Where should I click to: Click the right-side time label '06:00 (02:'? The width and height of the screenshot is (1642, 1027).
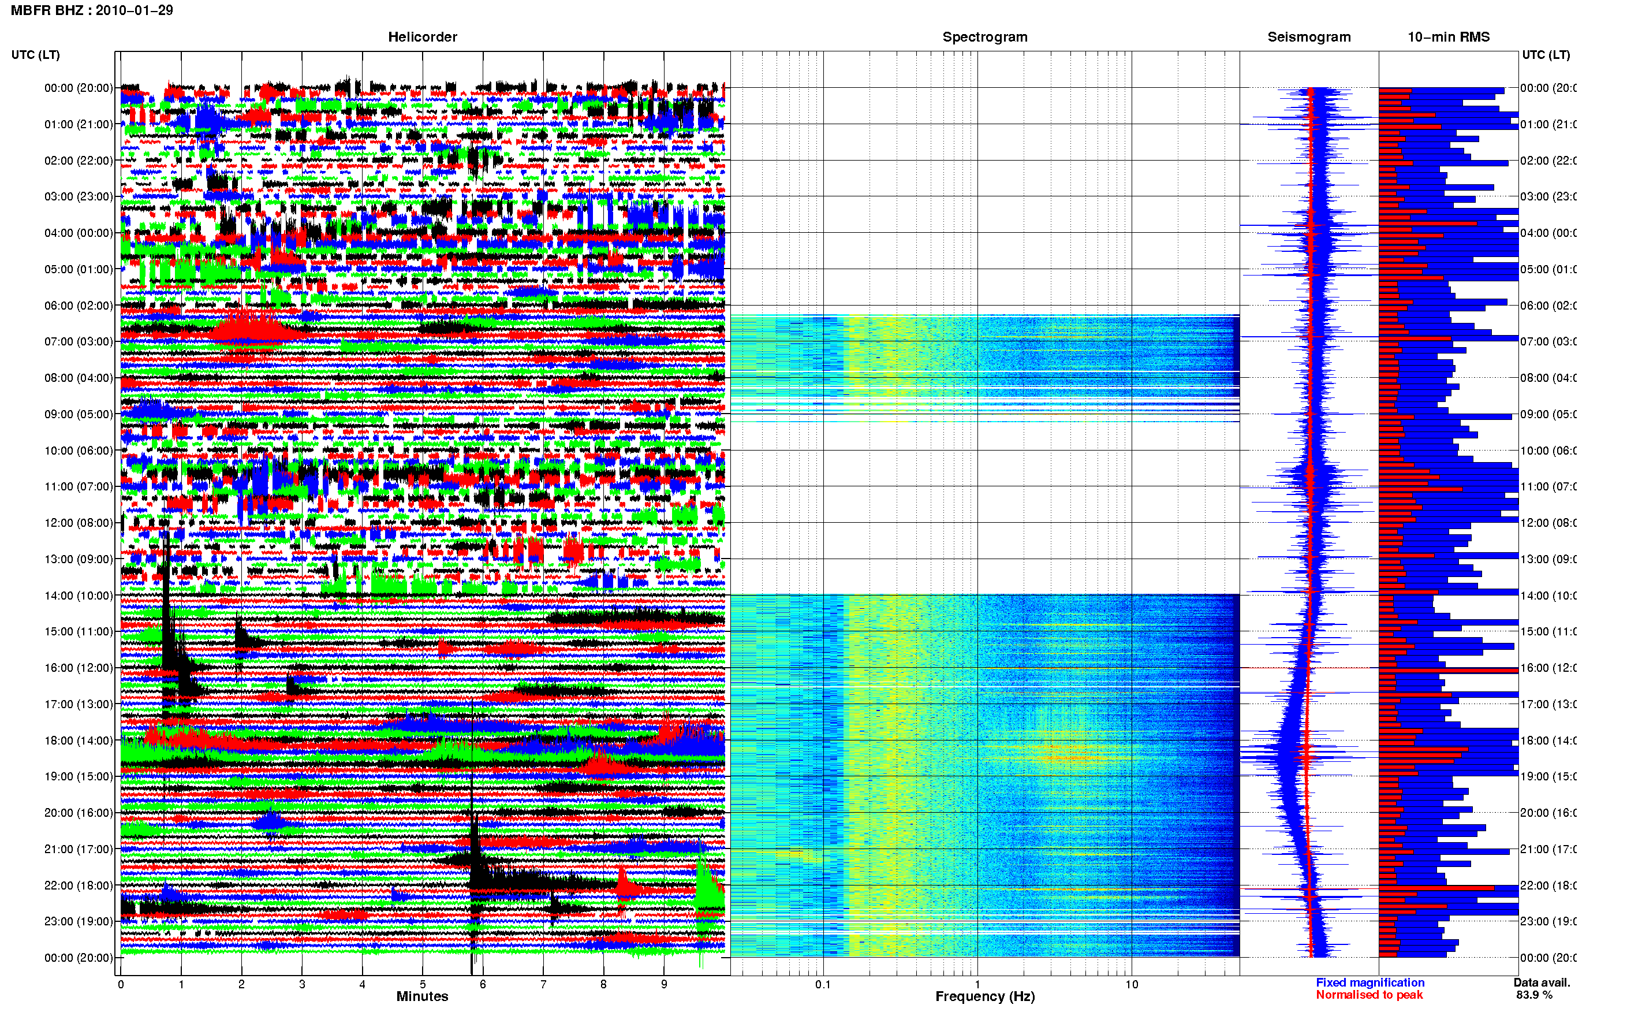[x=1548, y=306]
